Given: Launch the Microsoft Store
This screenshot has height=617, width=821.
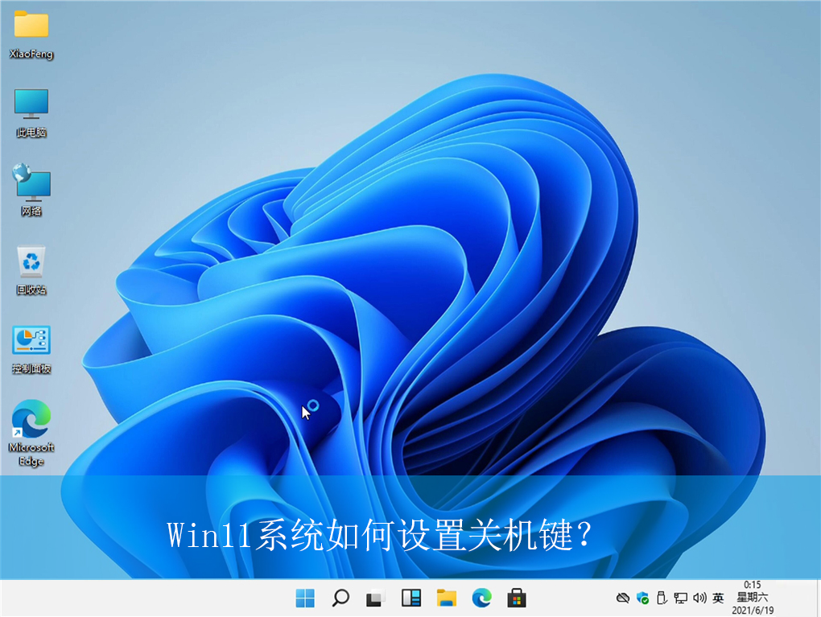Looking at the screenshot, I should pyautogui.click(x=516, y=598).
